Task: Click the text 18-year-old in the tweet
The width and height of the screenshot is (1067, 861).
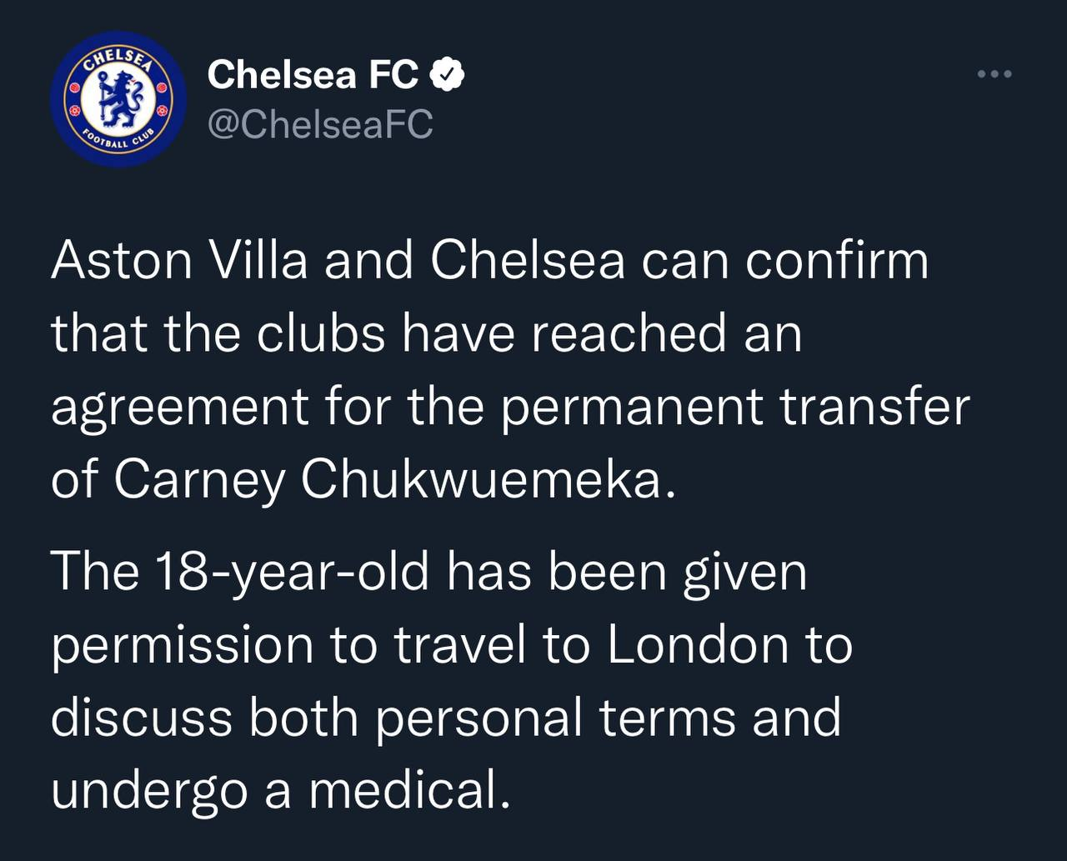Action: coord(290,572)
